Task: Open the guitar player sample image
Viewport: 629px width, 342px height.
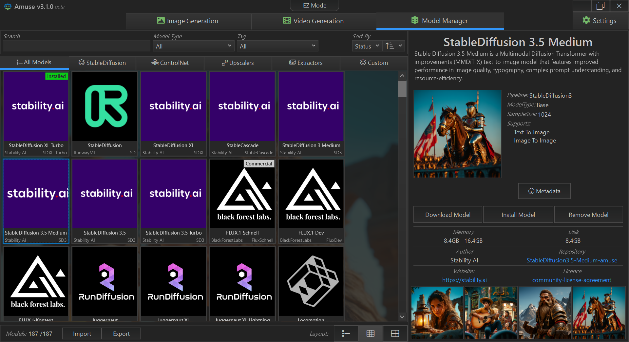Action: coord(491,313)
